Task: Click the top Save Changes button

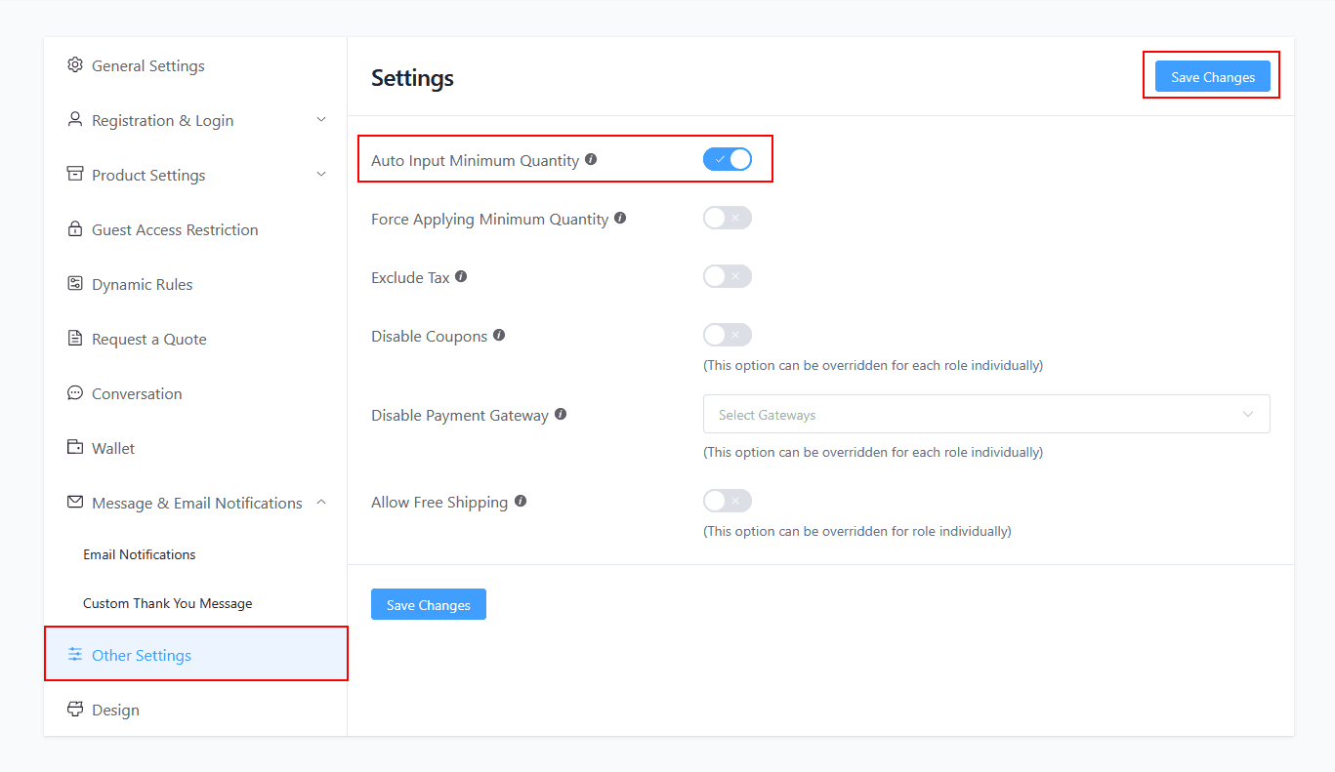Action: (1211, 76)
